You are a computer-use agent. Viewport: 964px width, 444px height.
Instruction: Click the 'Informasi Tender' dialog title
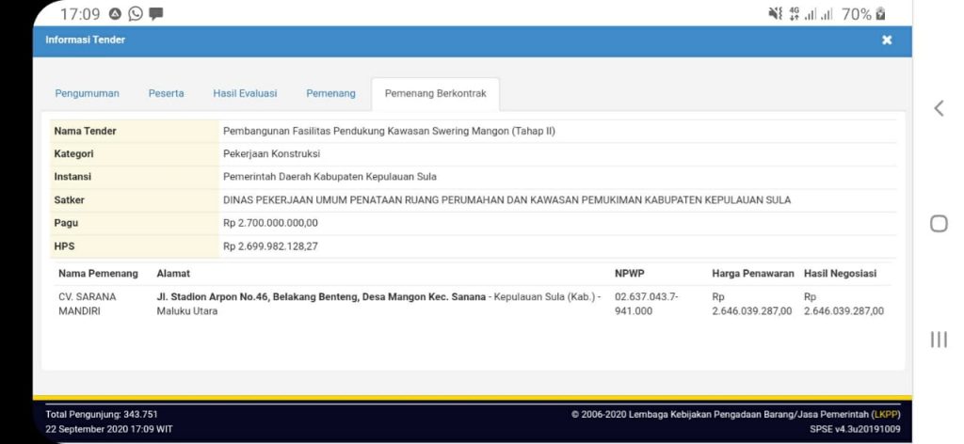coord(86,40)
